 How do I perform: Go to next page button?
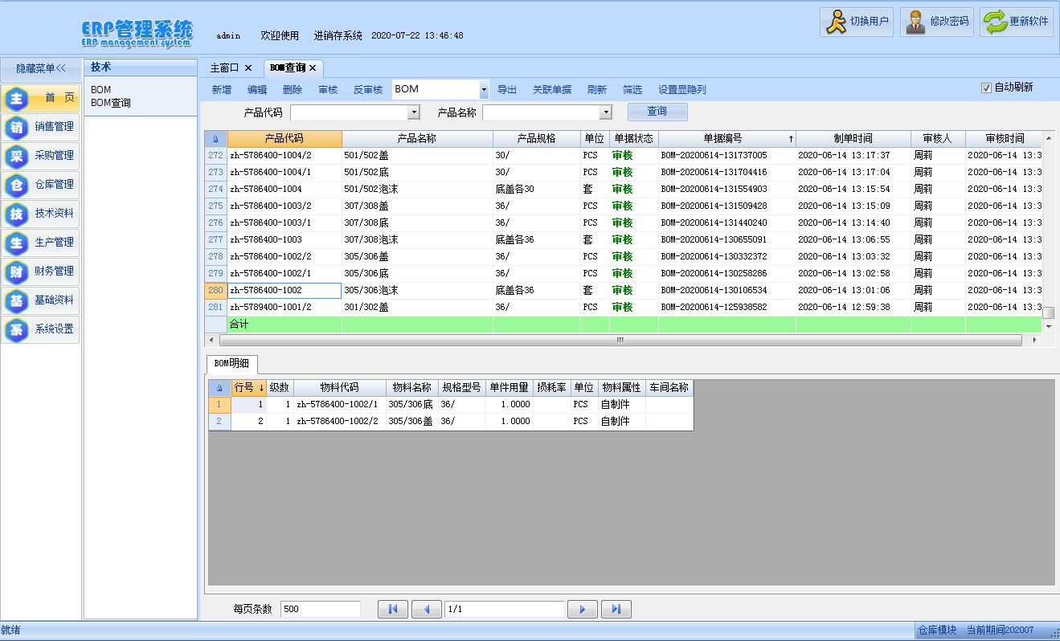point(582,609)
